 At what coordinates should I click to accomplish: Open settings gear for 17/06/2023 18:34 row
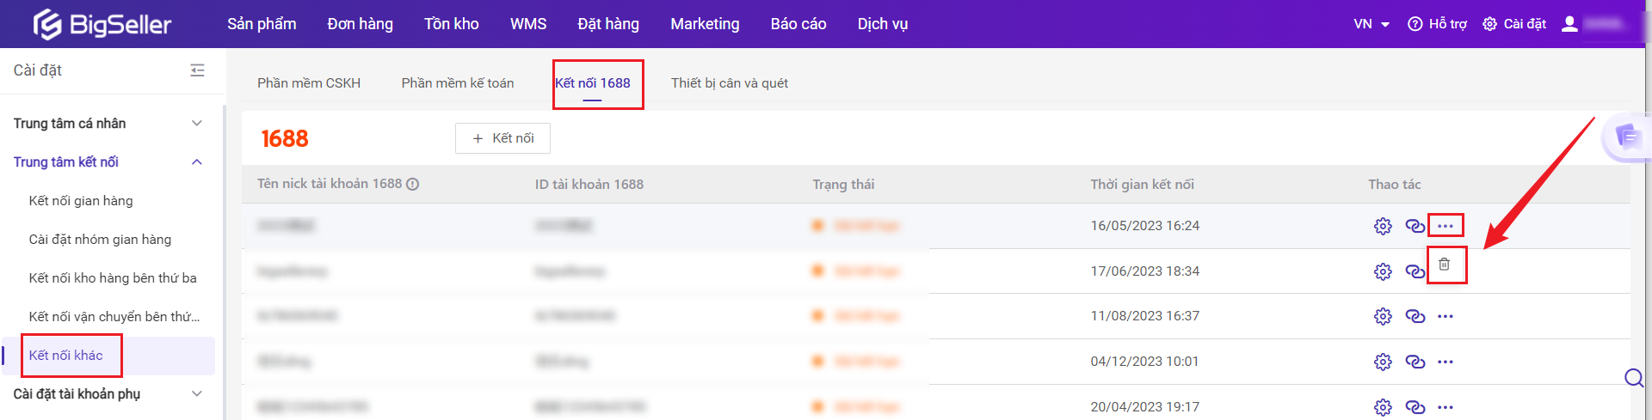1383,271
